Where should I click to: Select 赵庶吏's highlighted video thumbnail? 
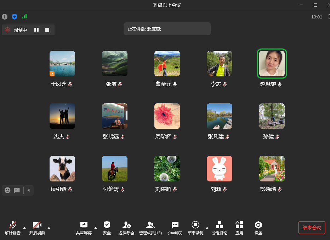[x=272, y=64]
